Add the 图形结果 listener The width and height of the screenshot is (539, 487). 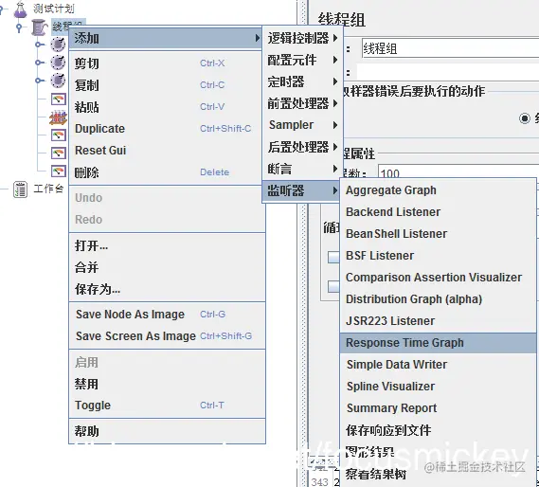click(439, 452)
